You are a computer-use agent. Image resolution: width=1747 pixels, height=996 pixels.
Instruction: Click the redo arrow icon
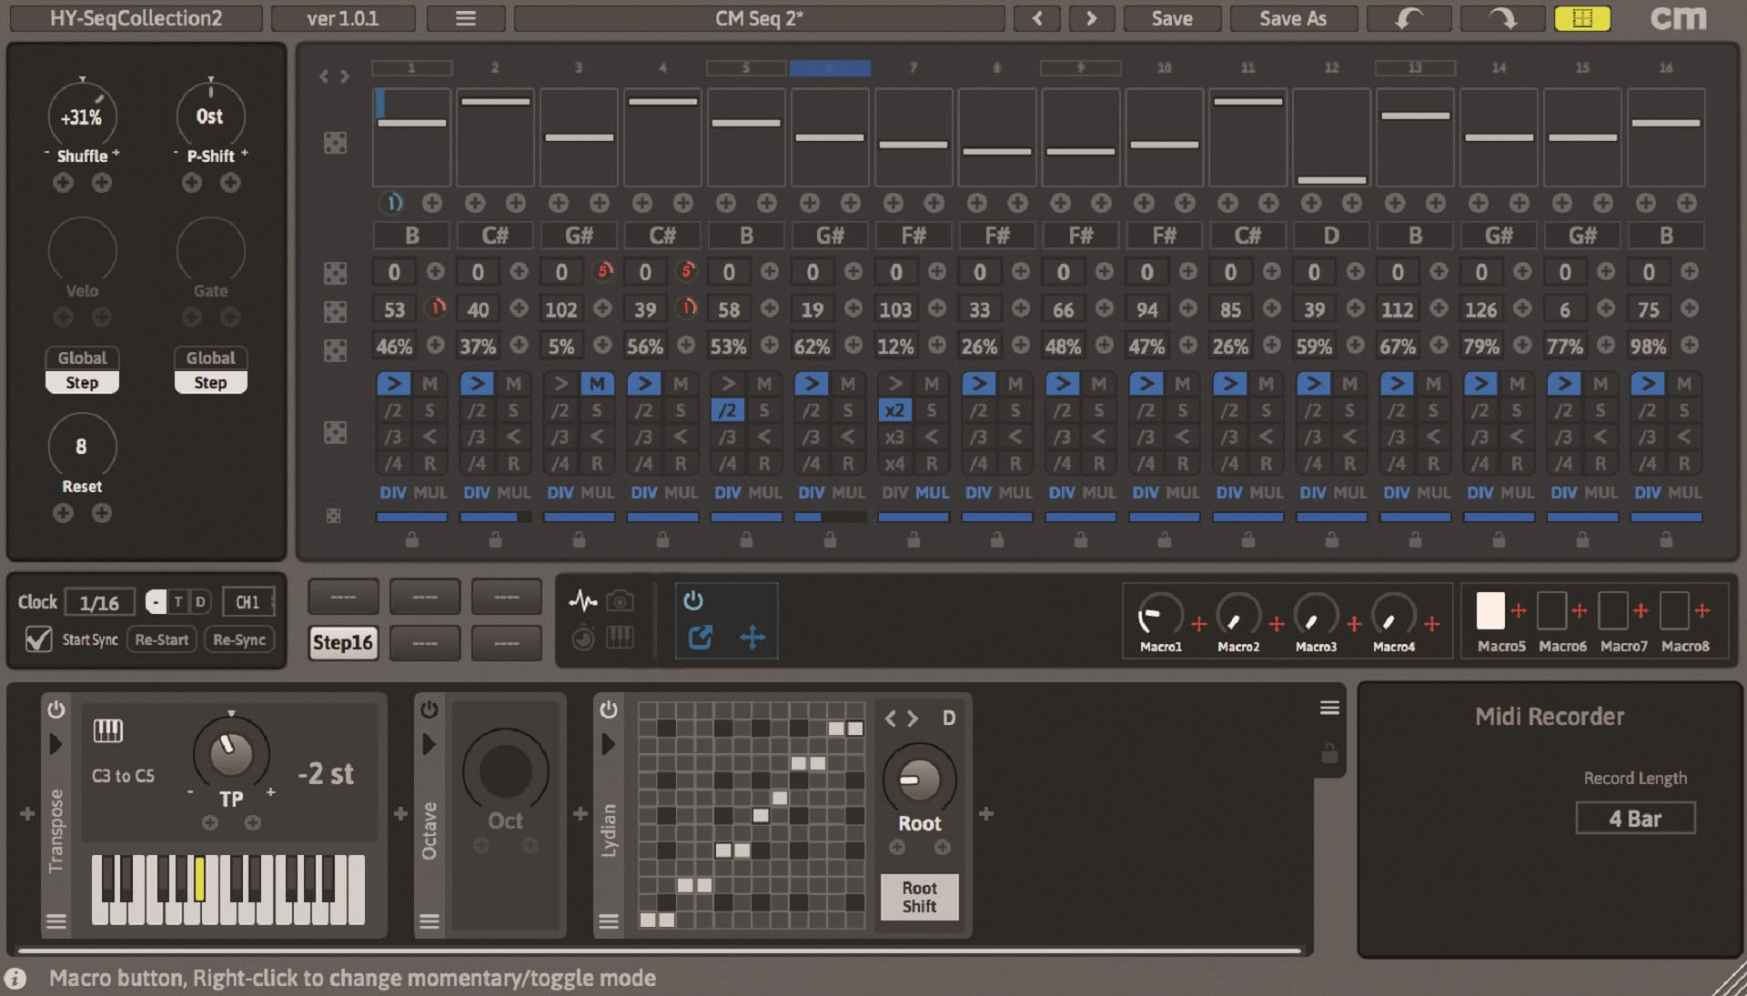pos(1502,18)
